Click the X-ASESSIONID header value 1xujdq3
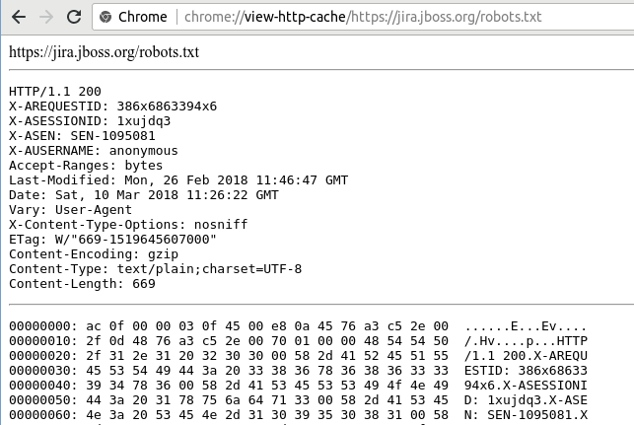634x425 pixels. coord(144,121)
